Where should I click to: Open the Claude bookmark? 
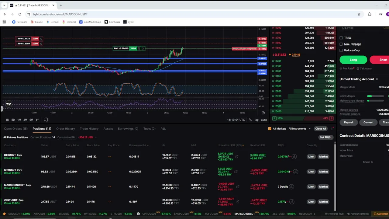36,22
